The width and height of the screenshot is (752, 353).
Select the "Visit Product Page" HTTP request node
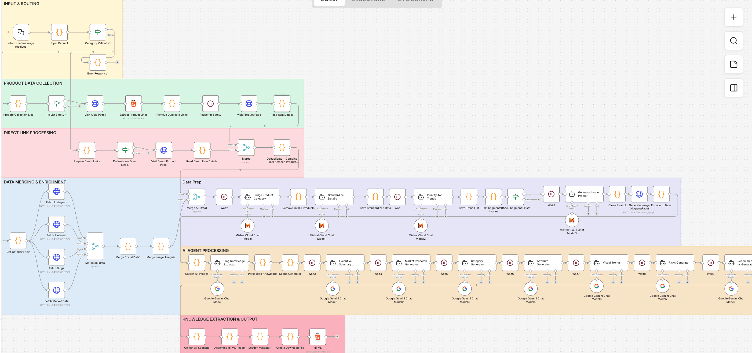249,104
